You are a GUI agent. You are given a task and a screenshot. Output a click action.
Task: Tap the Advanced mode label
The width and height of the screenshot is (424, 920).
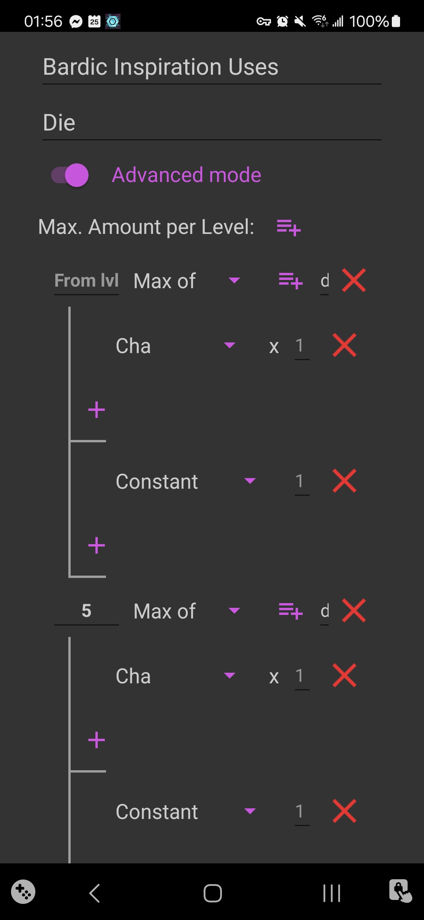[186, 175]
